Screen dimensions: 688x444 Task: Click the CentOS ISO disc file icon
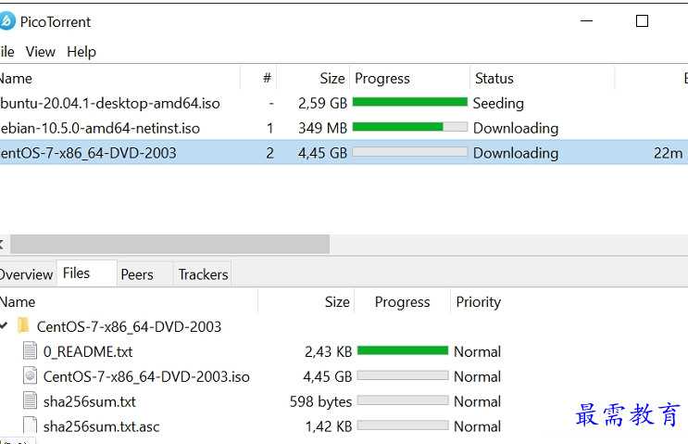31,376
